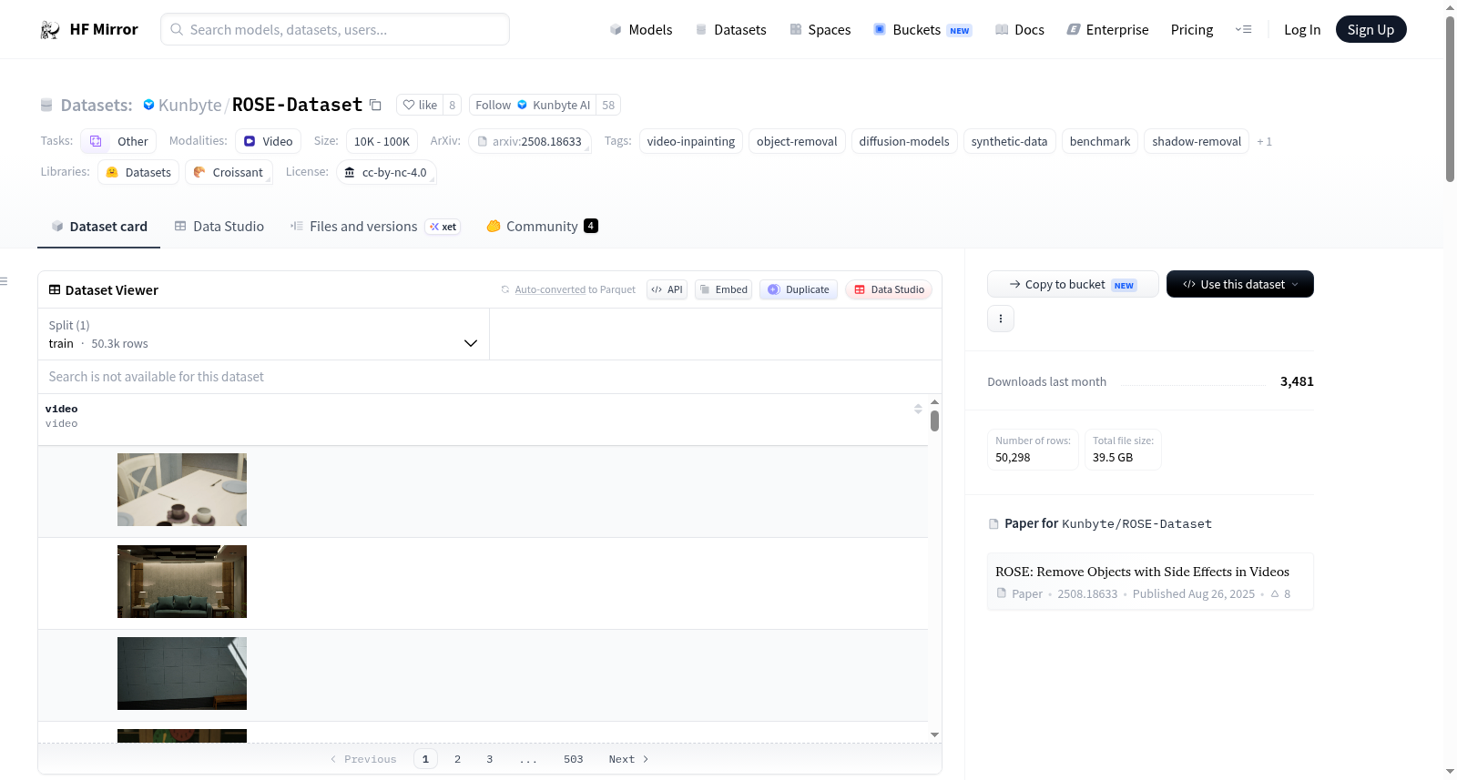Image resolution: width=1457 pixels, height=780 pixels.
Task: Open Docs
Action: [1020, 30]
